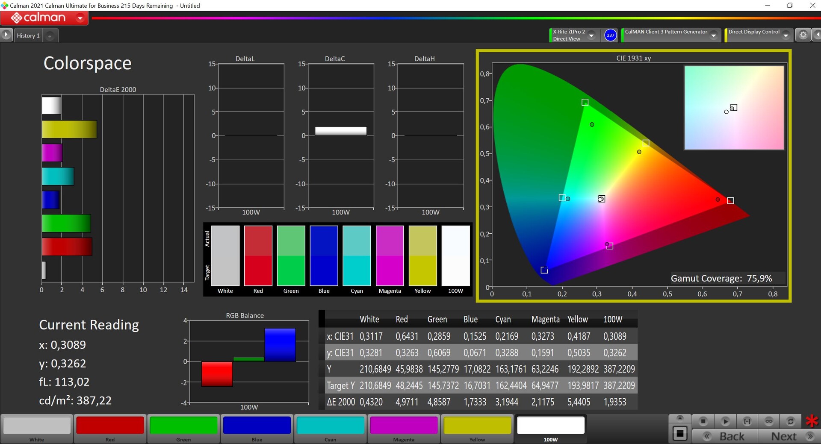Expand the history panel play arrow
Viewport: 821px width, 444px height.
pos(6,35)
